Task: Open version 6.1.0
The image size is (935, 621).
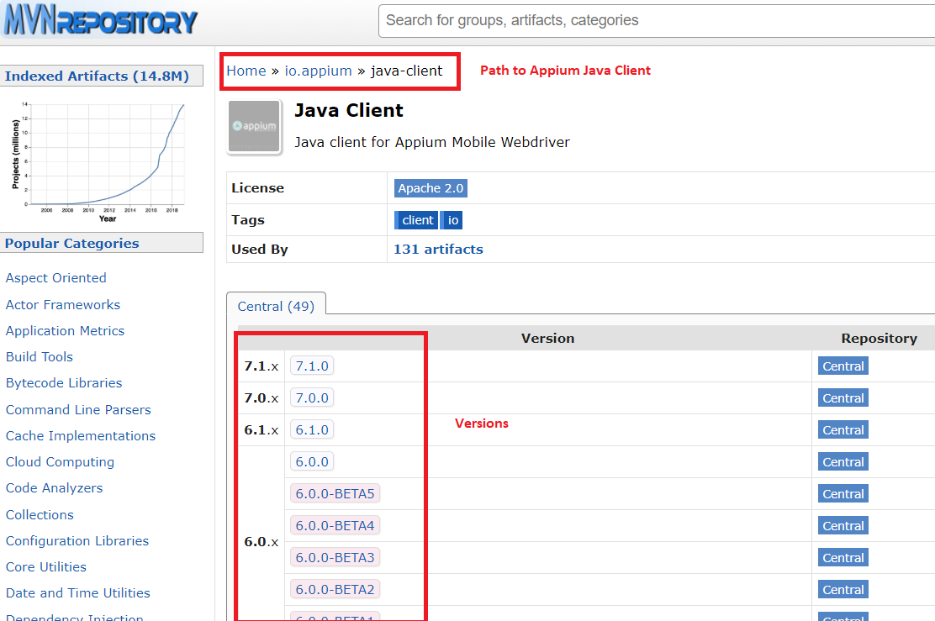Action: pyautogui.click(x=312, y=429)
